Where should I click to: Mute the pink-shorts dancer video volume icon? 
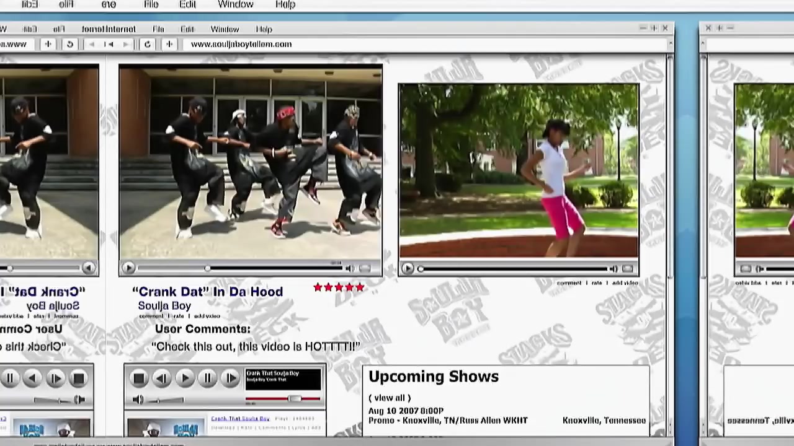(x=613, y=269)
